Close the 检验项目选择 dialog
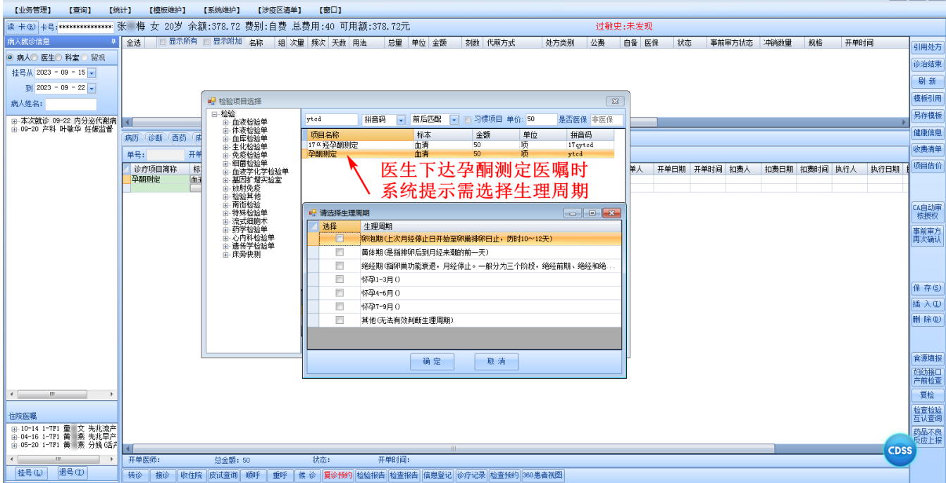Image resolution: width=946 pixels, height=483 pixels. coord(615,101)
